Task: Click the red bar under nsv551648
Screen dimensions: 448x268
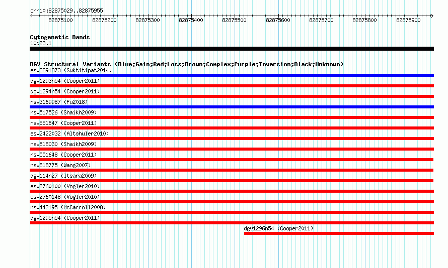Action: 232,160
